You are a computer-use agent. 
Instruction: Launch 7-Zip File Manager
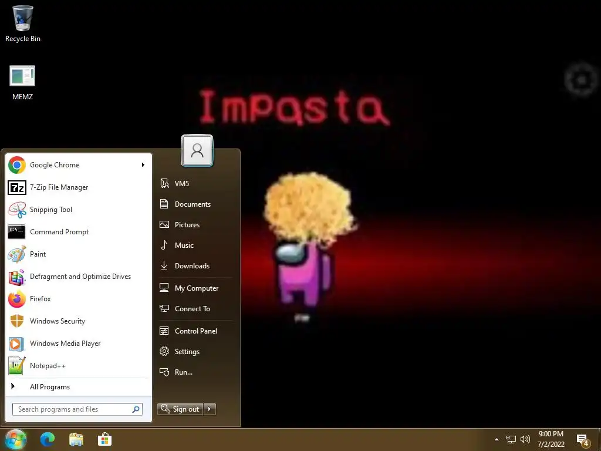point(79,187)
